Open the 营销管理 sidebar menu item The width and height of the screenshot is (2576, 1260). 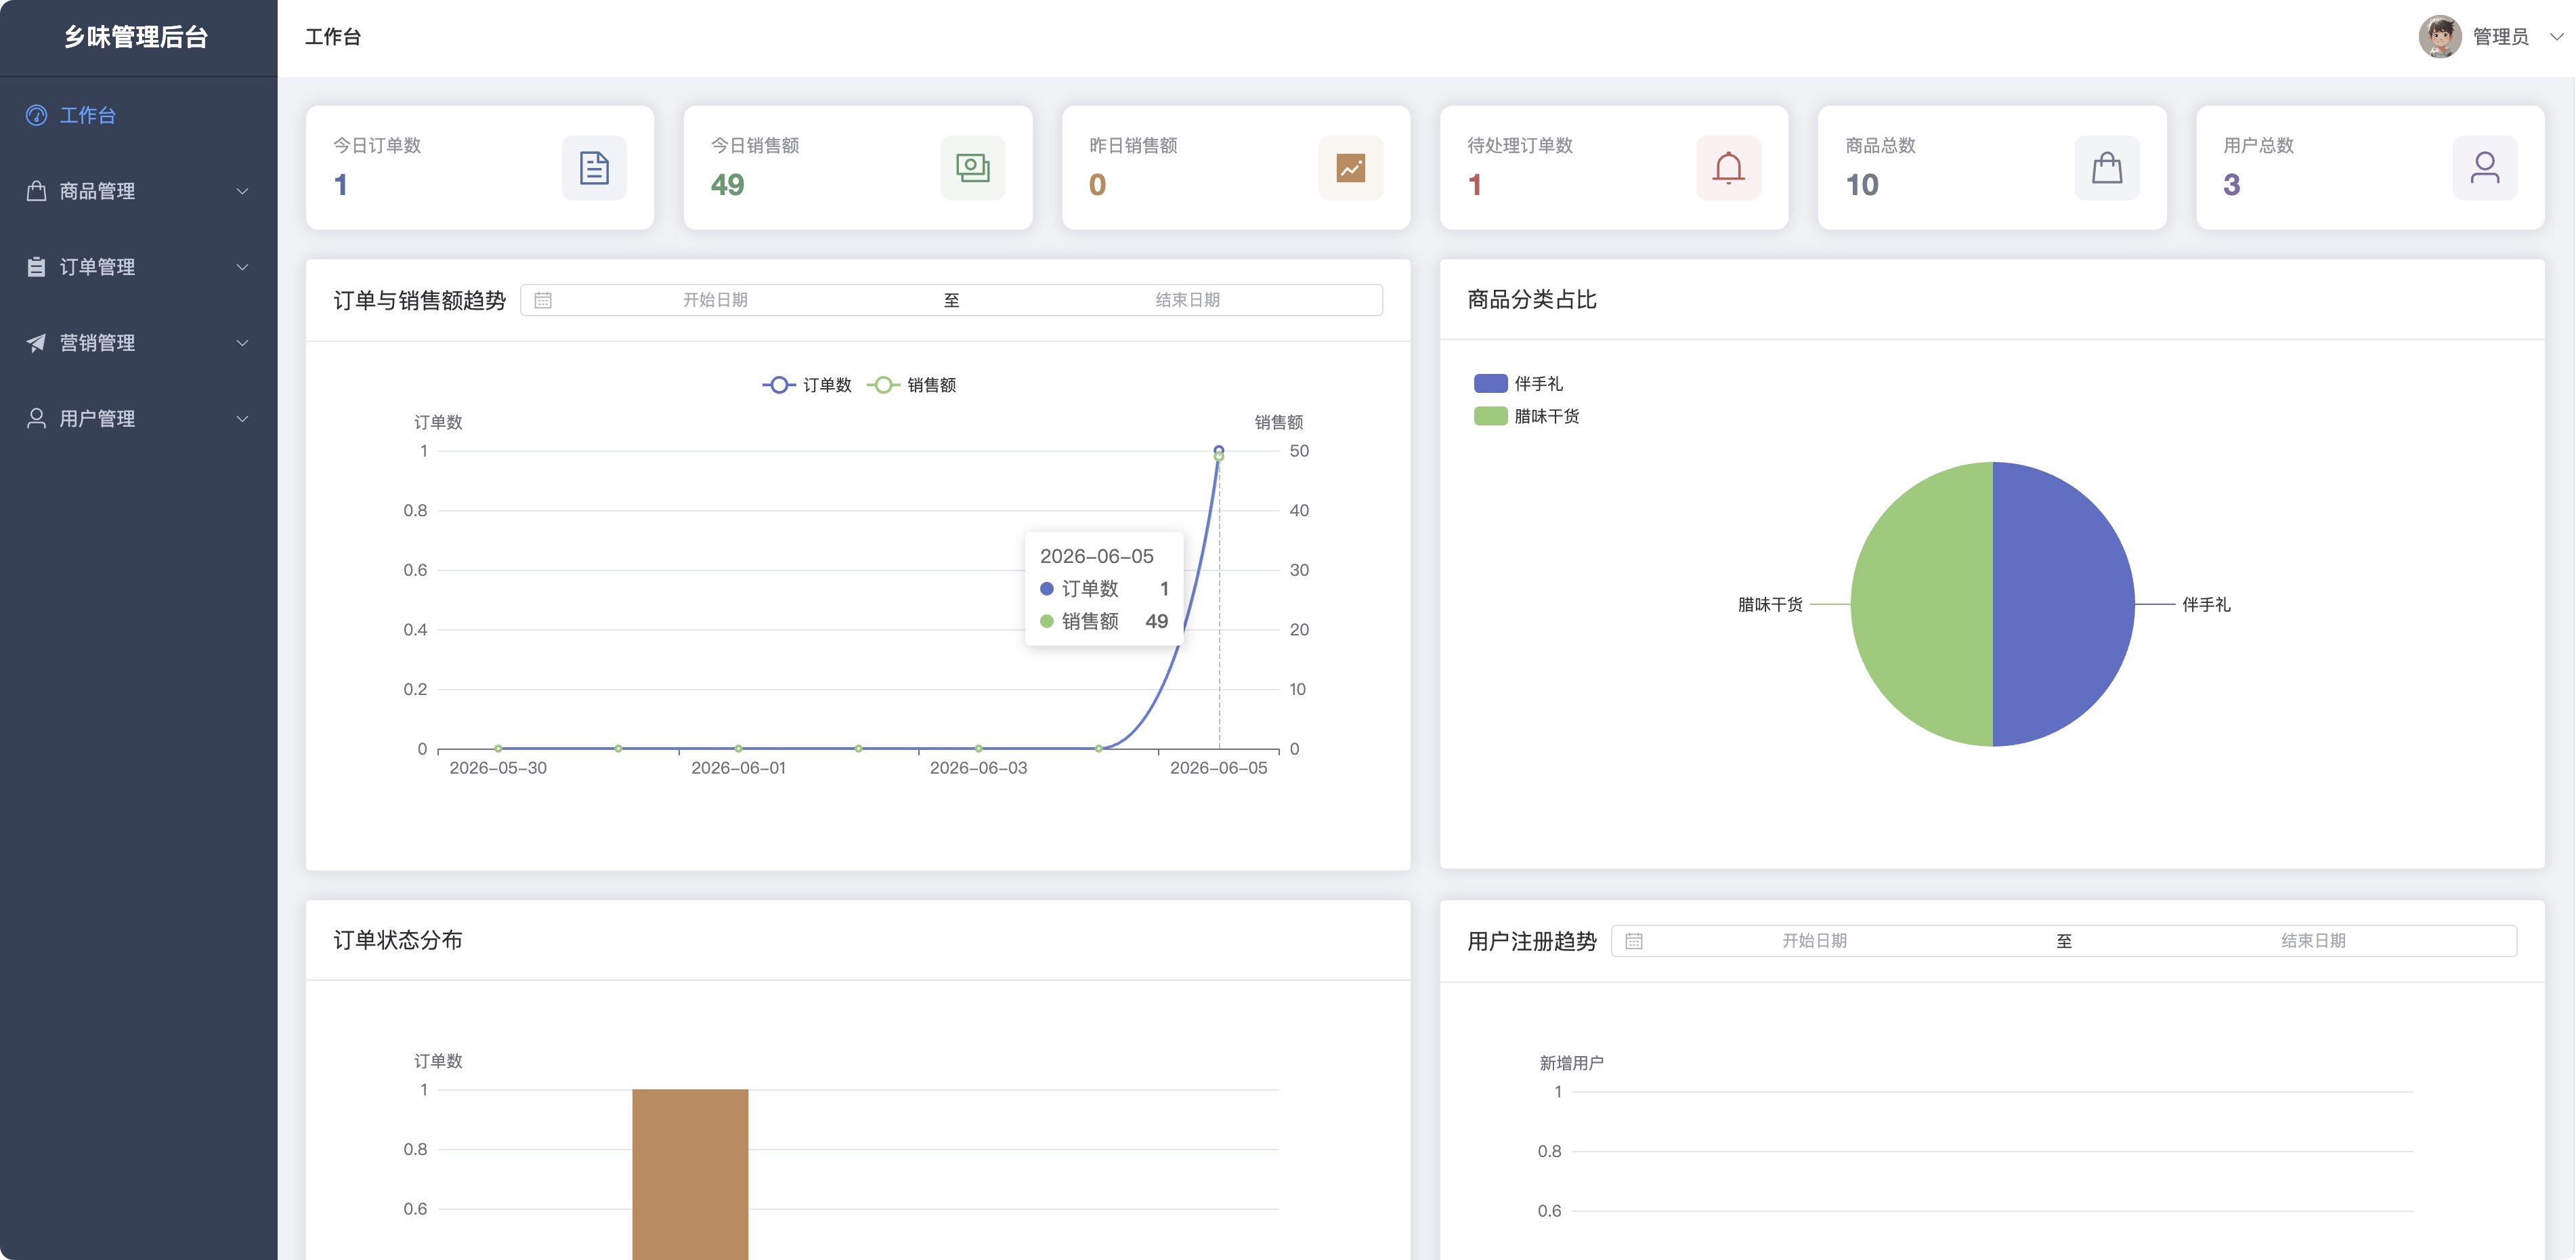click(x=139, y=343)
